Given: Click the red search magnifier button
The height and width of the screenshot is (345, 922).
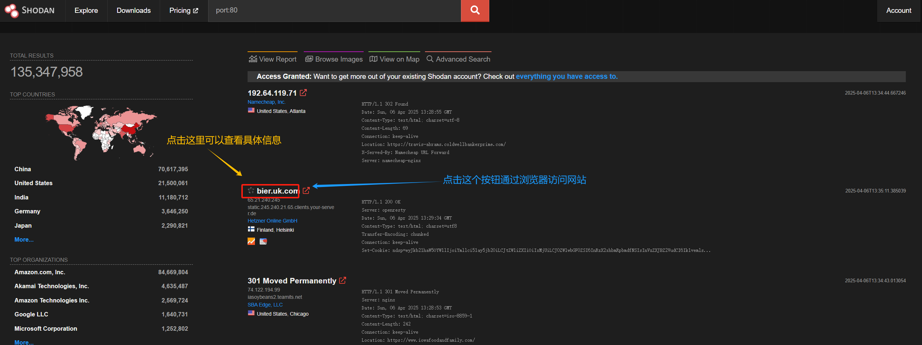Looking at the screenshot, I should click(x=475, y=11).
